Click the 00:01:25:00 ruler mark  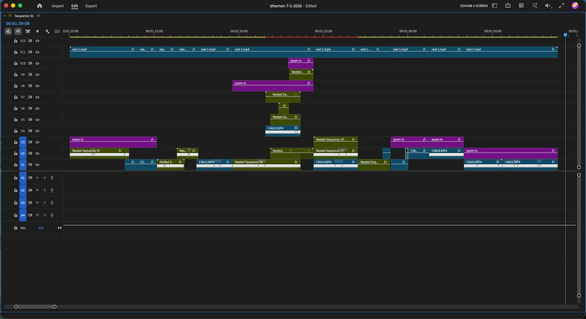coord(324,31)
